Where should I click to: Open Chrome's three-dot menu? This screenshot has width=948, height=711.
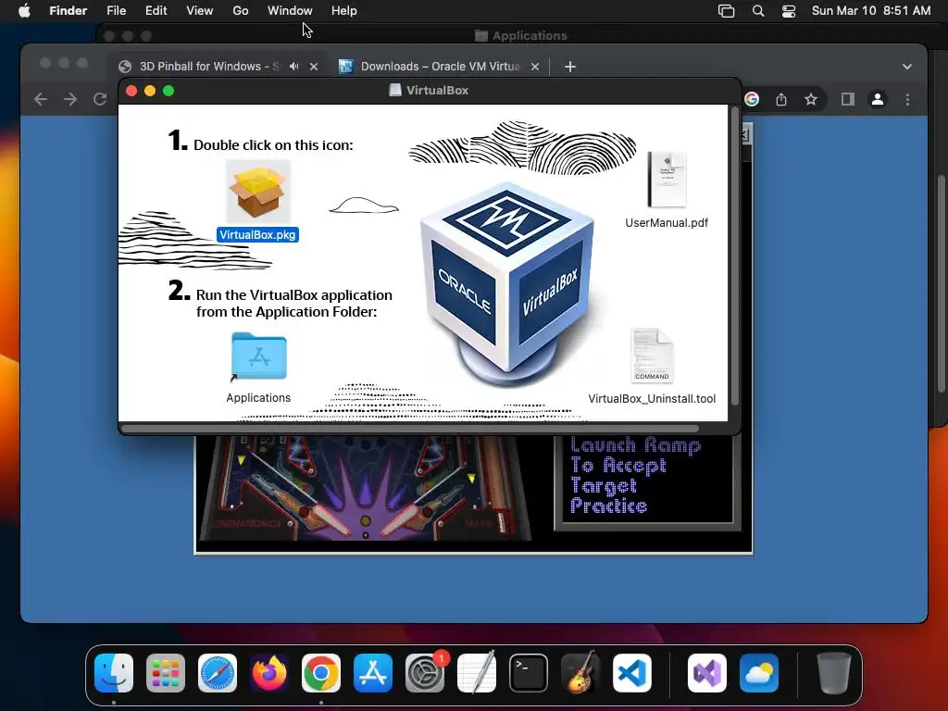click(907, 99)
